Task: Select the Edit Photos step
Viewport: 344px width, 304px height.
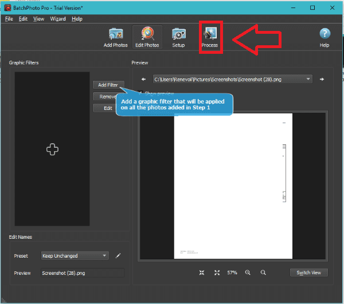Action: (x=147, y=38)
